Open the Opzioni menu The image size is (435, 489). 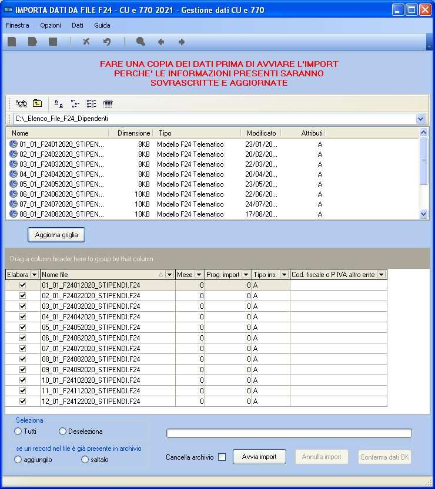50,25
